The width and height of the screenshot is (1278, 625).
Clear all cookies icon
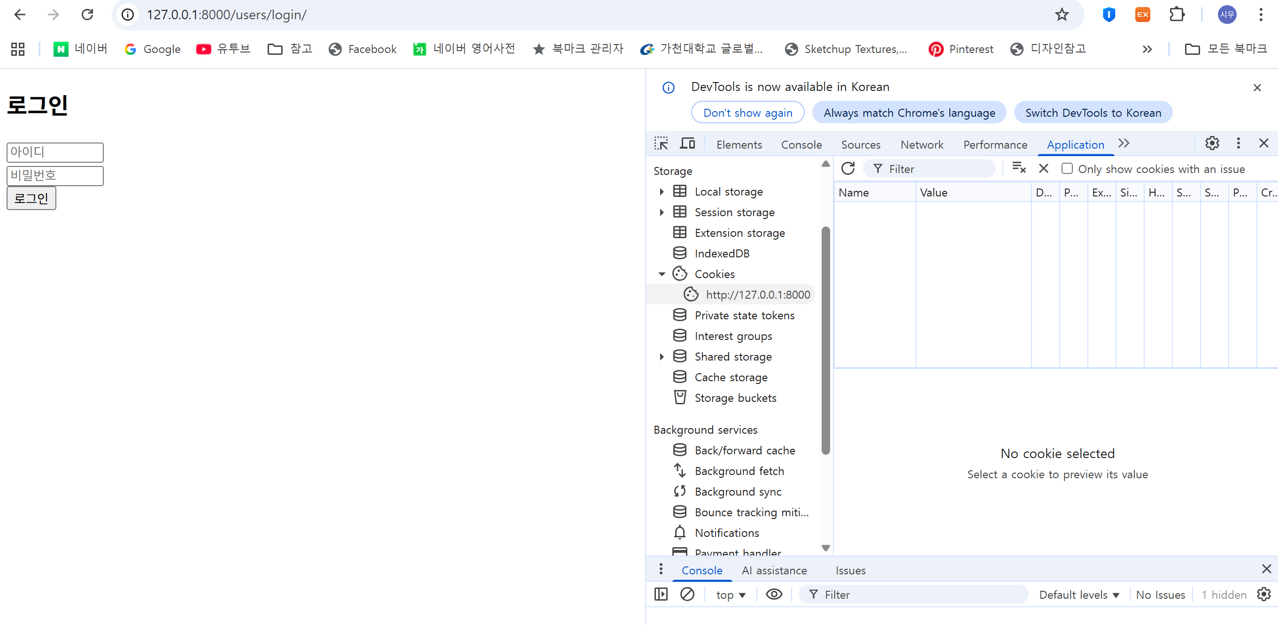click(x=1018, y=168)
